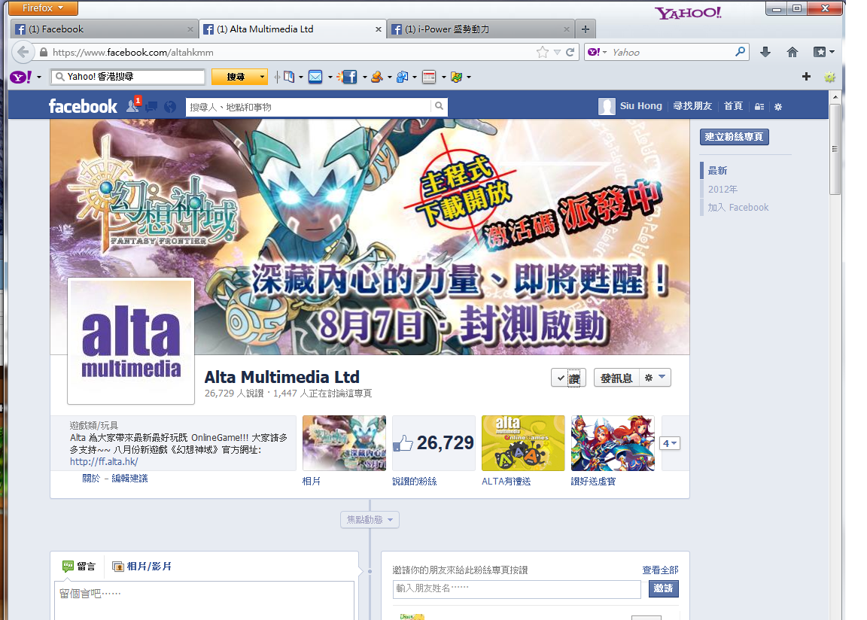867x620 pixels.
Task: Open the Firefox menu dropdown
Action: pos(43,8)
